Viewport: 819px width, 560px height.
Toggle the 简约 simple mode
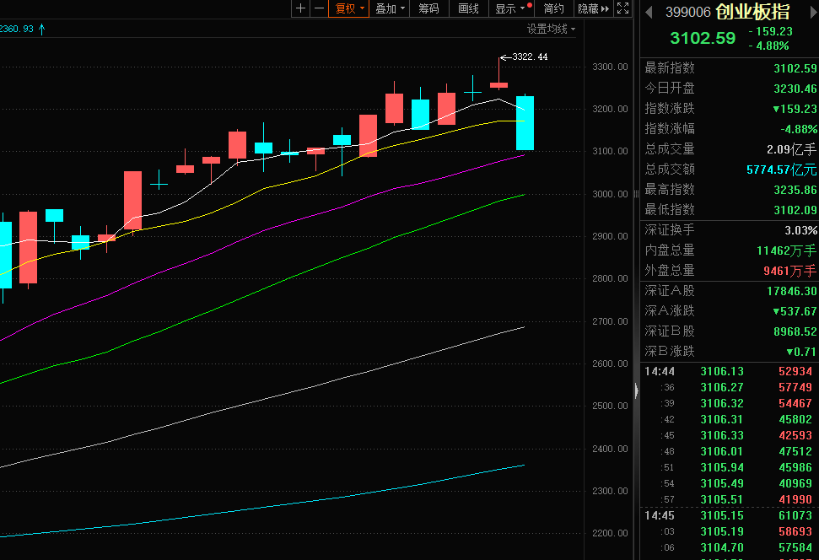coord(553,8)
